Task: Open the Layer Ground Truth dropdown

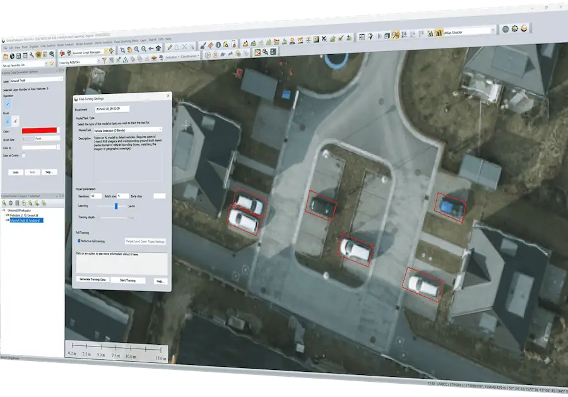Action: click(x=36, y=80)
